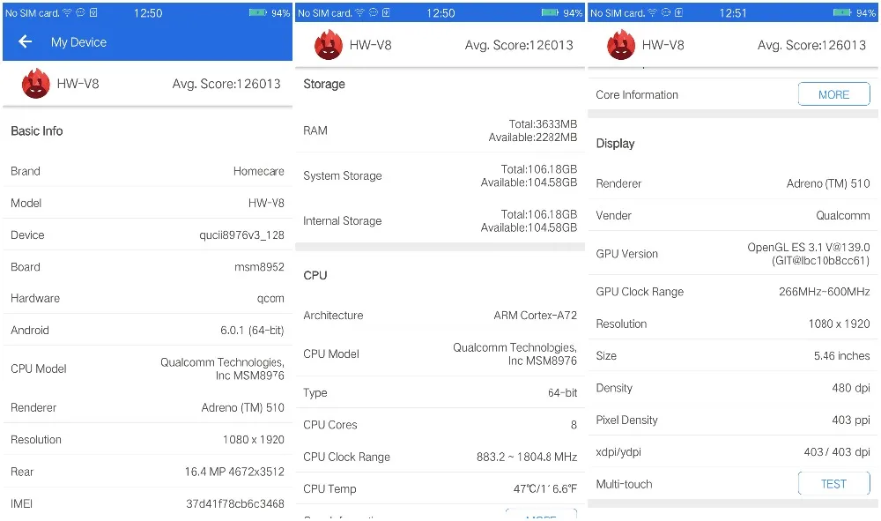This screenshot has height=521, width=881.
Task: Select the Type 64-bit row
Action: (440, 393)
